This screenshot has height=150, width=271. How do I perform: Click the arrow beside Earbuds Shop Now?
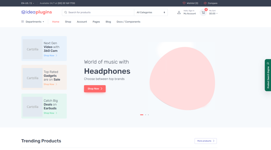click(56, 113)
